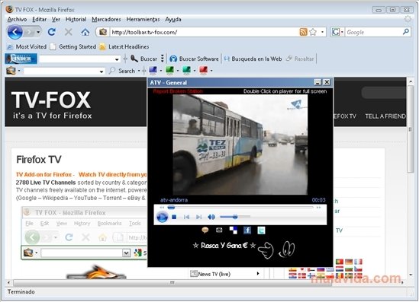Open the Ayuda menu

[x=173, y=20]
